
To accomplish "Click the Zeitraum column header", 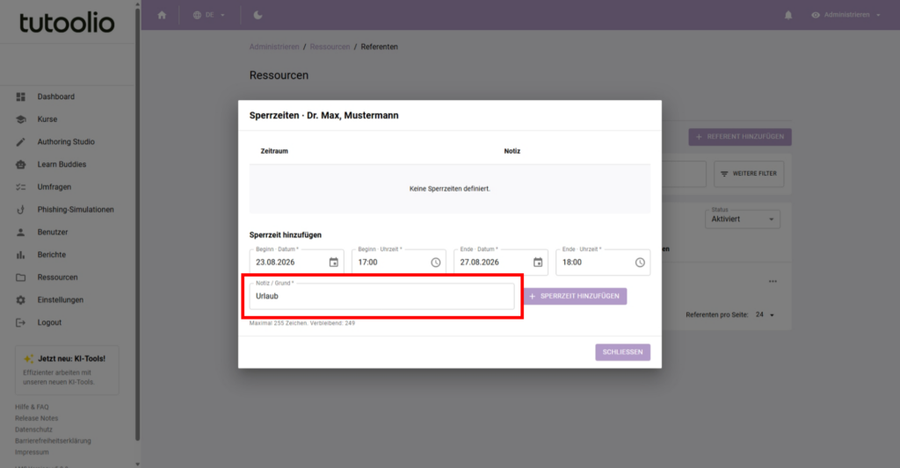I will (x=274, y=151).
